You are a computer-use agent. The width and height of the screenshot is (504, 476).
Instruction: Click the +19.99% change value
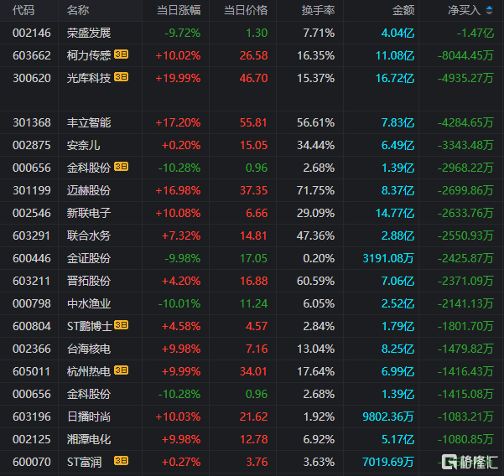point(178,78)
